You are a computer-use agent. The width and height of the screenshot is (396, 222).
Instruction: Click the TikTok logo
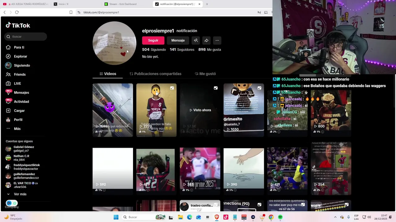[x=18, y=25]
